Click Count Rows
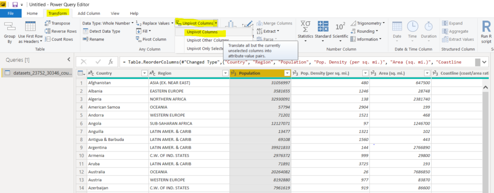494x193 pixels. coord(58,39)
